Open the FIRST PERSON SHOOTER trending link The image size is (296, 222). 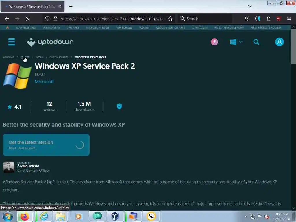point(266,27)
